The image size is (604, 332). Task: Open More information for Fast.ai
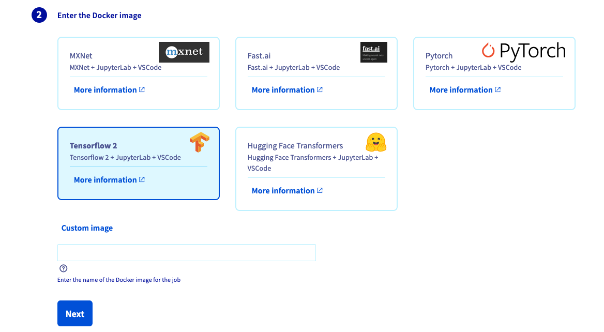[x=283, y=90]
